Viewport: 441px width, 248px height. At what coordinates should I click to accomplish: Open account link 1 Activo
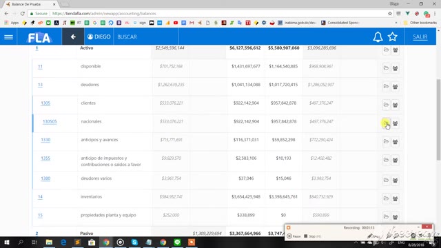point(37,48)
